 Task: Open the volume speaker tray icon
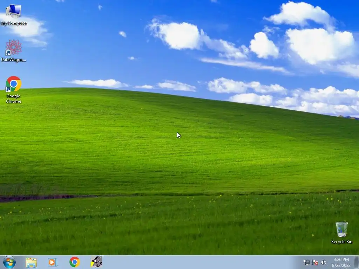(x=324, y=262)
